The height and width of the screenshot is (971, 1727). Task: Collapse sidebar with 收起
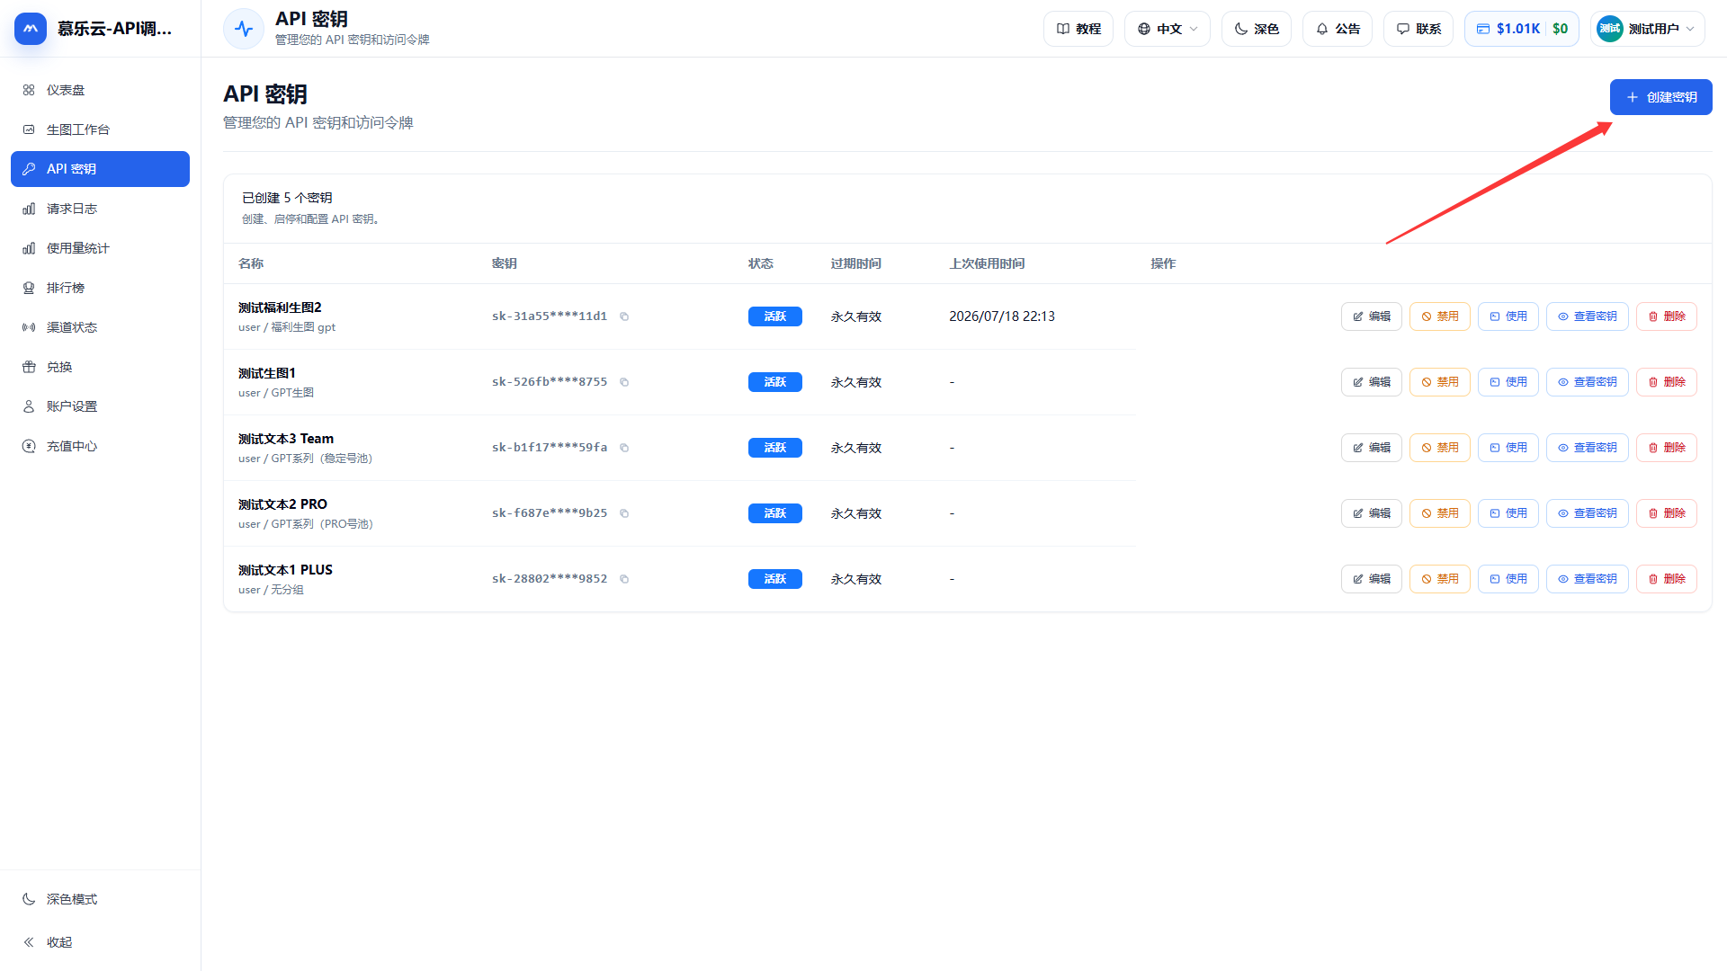point(100,942)
